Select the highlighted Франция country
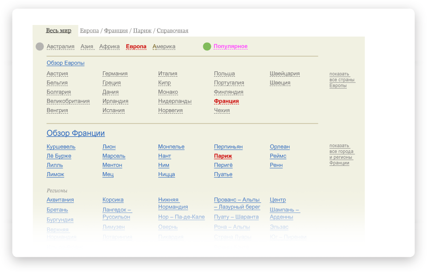The height and width of the screenshot is (272, 427). pos(226,101)
